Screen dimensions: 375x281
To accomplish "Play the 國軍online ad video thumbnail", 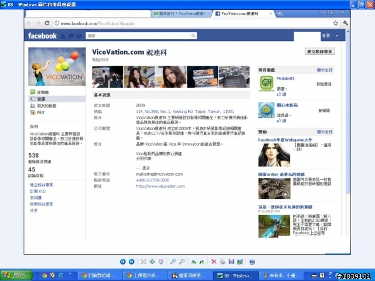I will [x=274, y=189].
